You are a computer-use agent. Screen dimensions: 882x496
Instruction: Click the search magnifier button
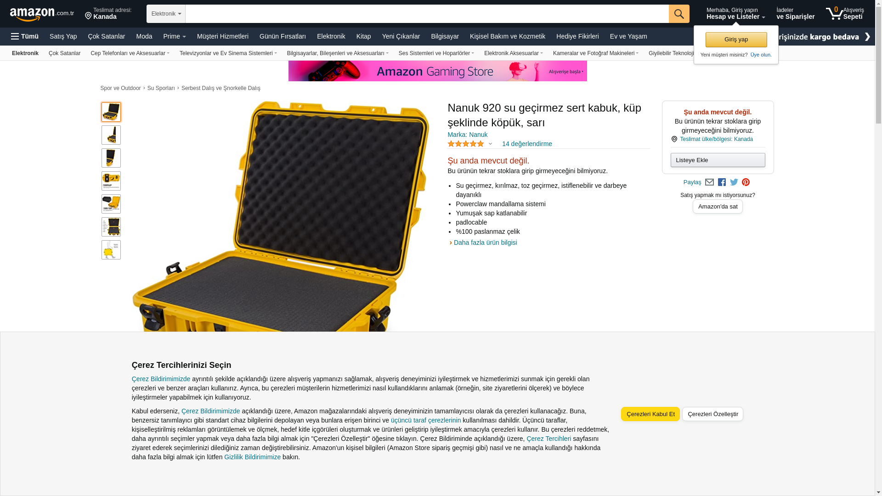pyautogui.click(x=679, y=14)
